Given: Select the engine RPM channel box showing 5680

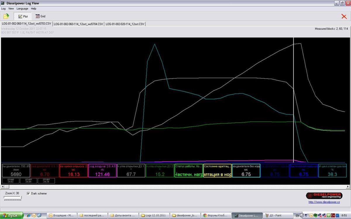Looking at the screenshot, I should pos(16,171).
